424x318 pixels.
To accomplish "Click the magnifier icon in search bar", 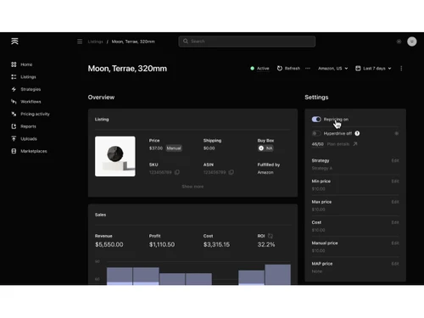I will (x=186, y=42).
